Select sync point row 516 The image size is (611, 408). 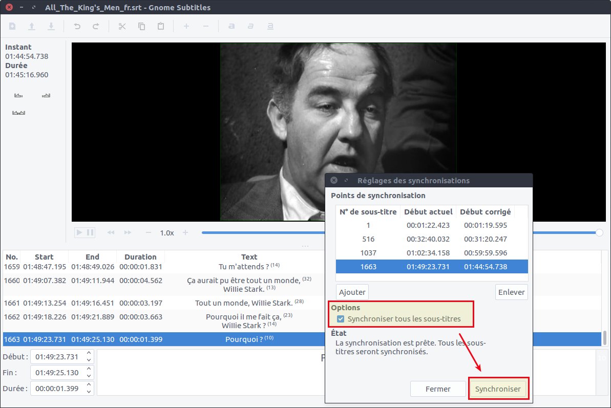(x=432, y=239)
